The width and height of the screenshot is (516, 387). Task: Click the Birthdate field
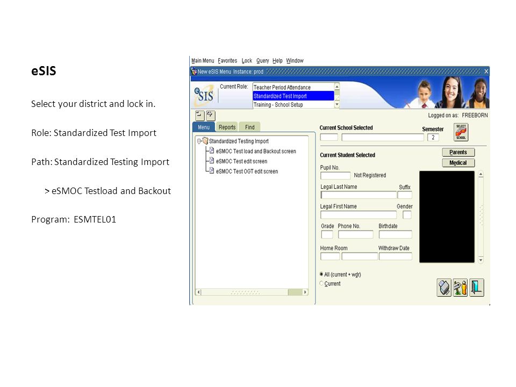tap(395, 235)
